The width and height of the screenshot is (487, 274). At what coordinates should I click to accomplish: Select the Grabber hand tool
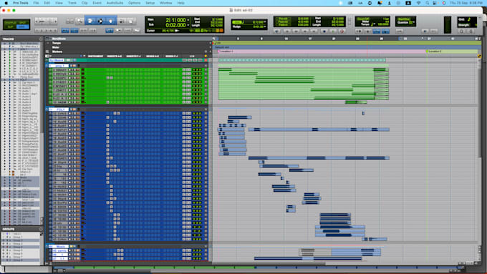[x=110, y=21]
